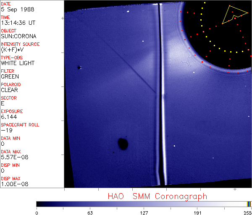The width and height of the screenshot is (252, 215).
Task: Click the "GREEN" filter value
Action: tap(10, 76)
